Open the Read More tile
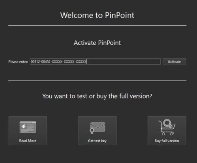 click(28, 131)
